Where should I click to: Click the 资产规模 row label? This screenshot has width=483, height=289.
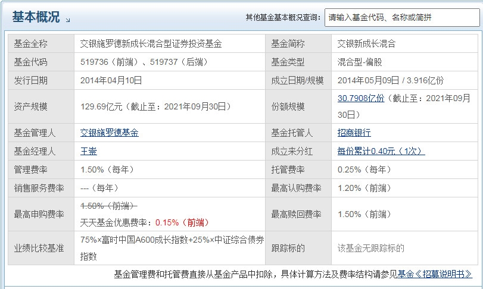tap(30, 106)
